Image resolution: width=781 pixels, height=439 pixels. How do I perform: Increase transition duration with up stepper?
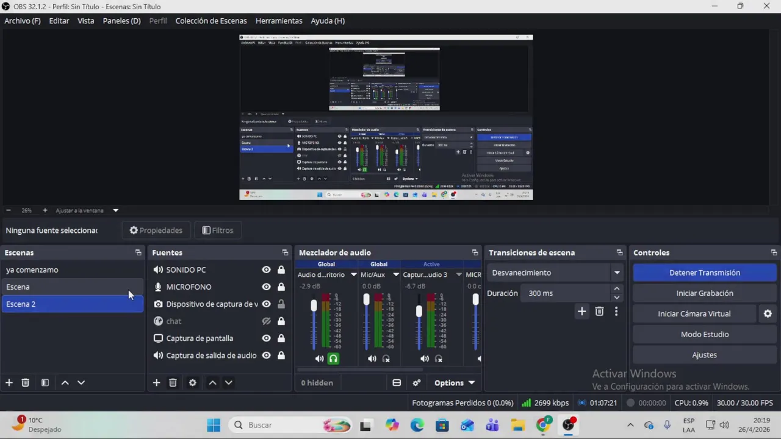616,289
